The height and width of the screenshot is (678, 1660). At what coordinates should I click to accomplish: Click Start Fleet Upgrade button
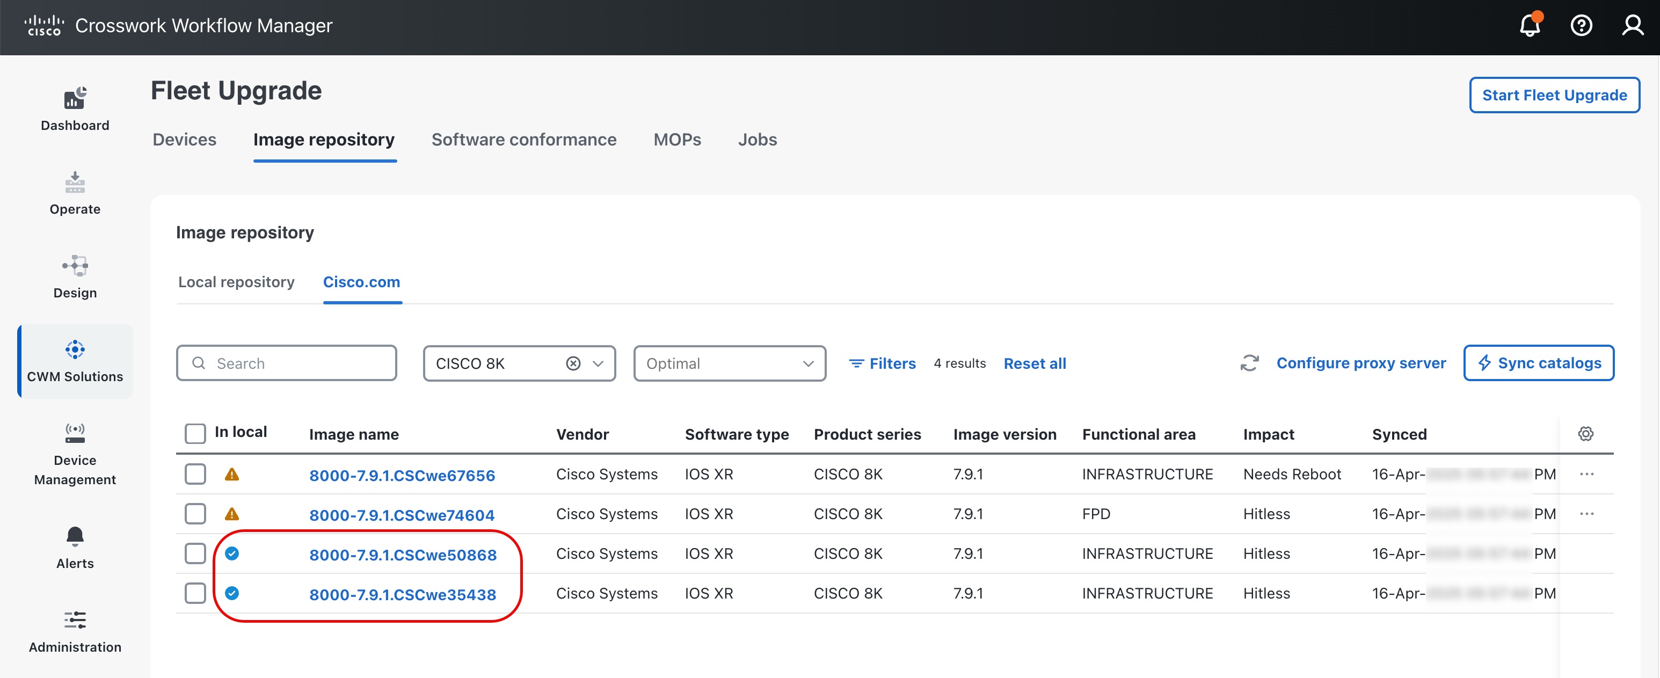tap(1554, 94)
